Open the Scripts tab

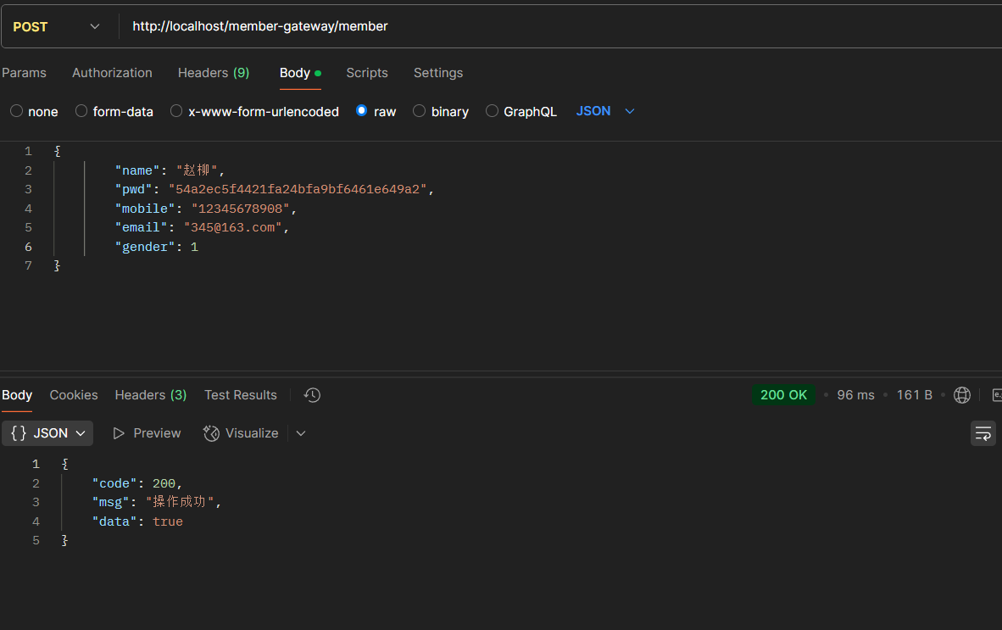(x=367, y=73)
